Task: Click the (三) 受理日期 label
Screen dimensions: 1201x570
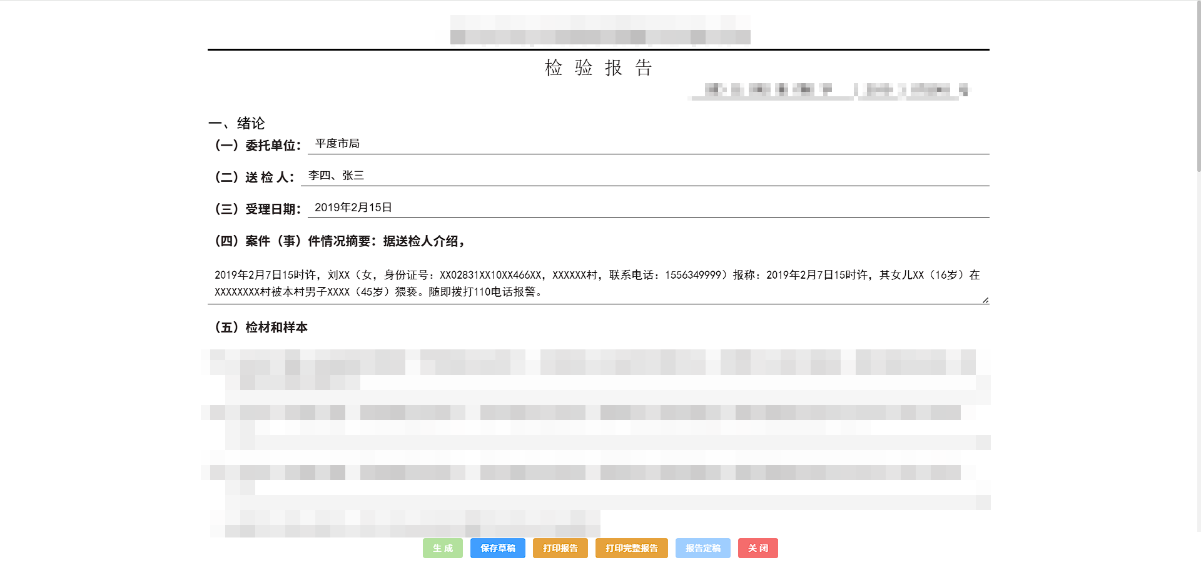Action: coord(258,209)
